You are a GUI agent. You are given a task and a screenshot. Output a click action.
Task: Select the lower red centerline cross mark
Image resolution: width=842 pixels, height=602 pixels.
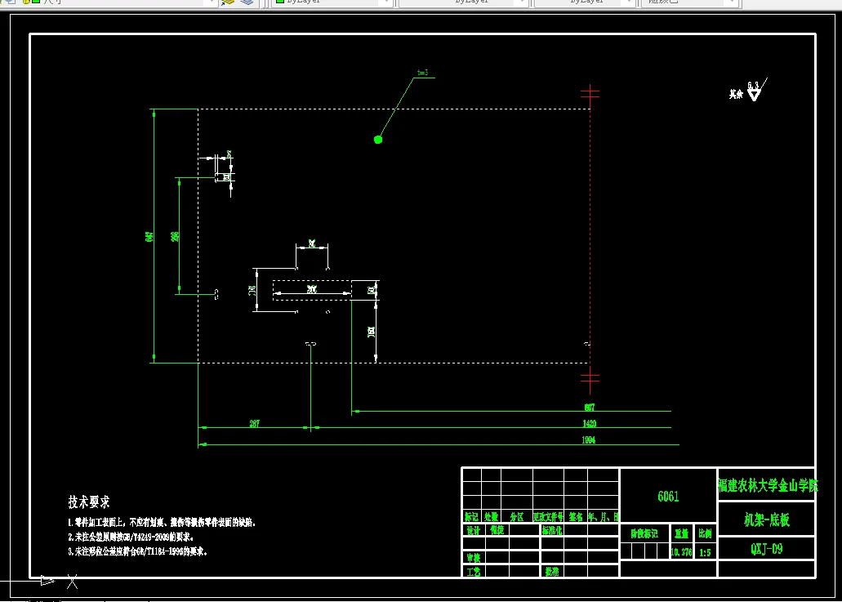[590, 379]
